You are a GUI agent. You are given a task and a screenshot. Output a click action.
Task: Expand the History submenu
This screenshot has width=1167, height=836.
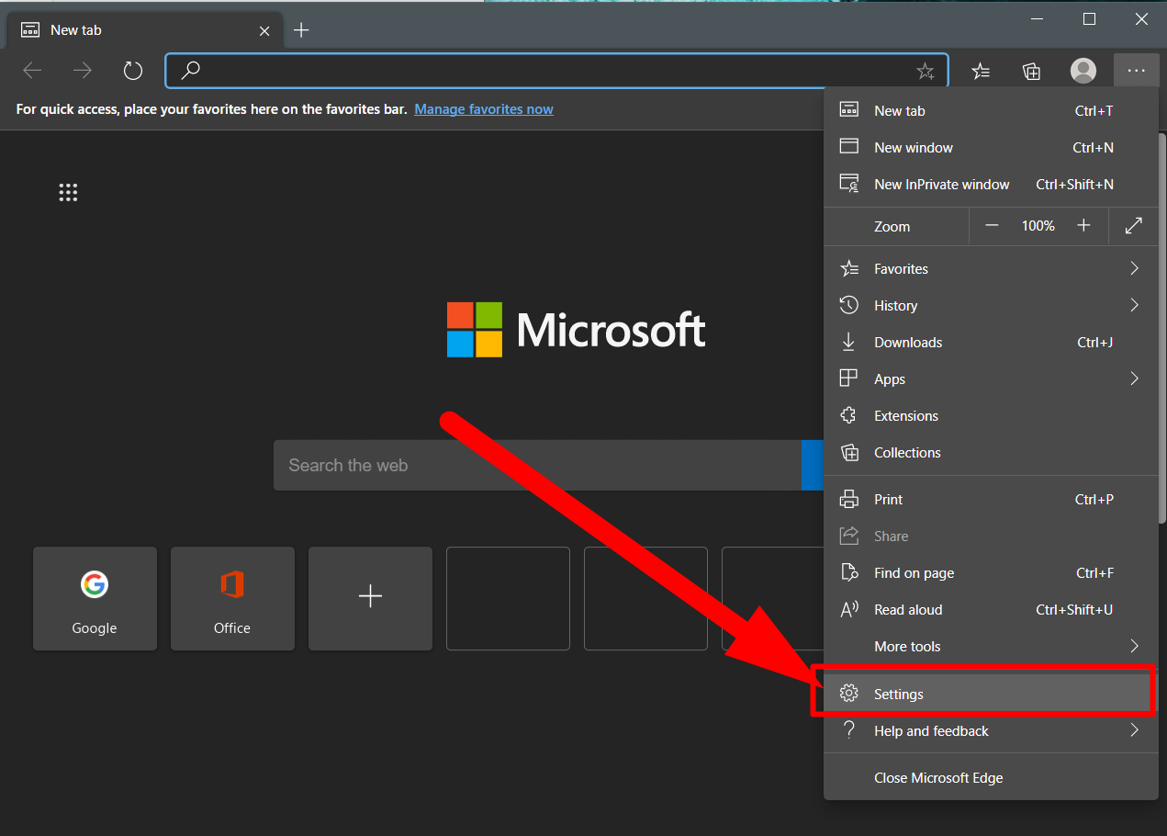point(990,306)
